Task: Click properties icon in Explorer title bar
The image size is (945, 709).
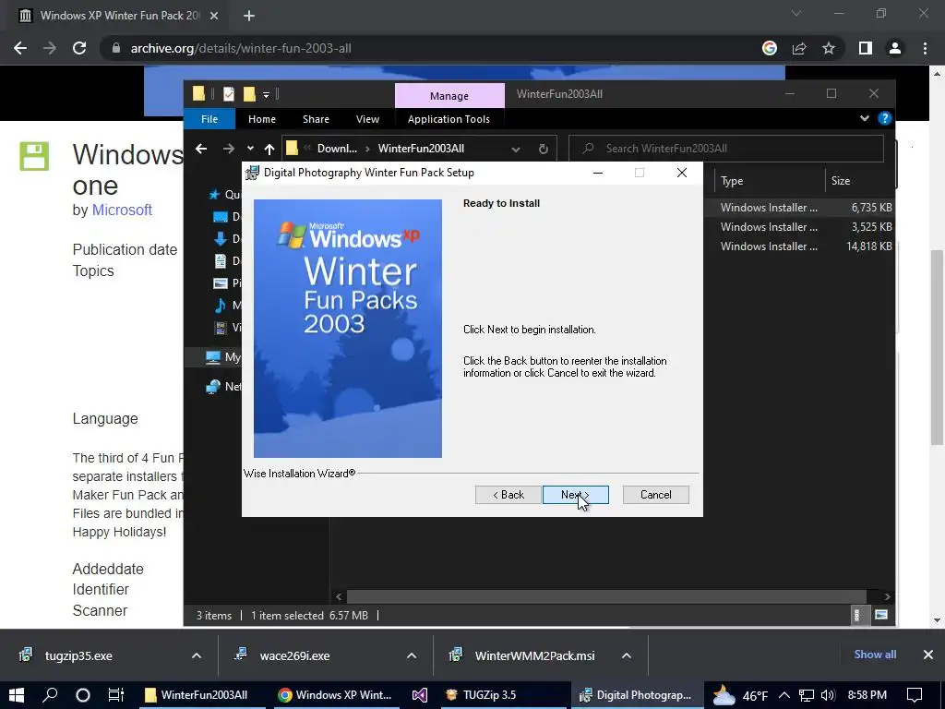Action: [x=229, y=94]
